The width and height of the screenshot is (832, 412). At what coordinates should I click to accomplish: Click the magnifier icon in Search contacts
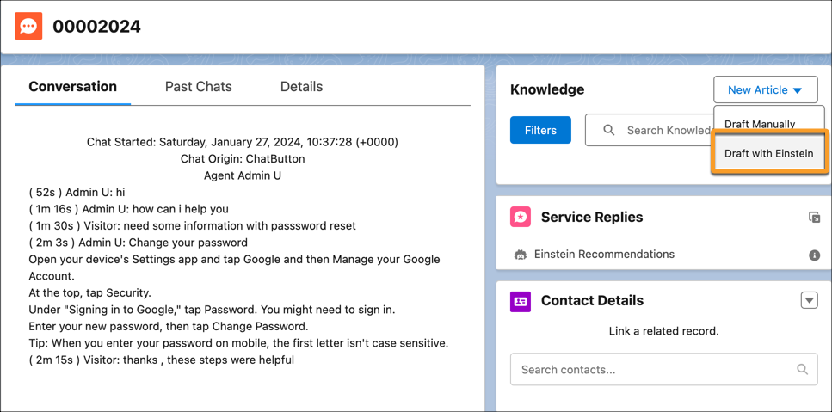coord(802,370)
